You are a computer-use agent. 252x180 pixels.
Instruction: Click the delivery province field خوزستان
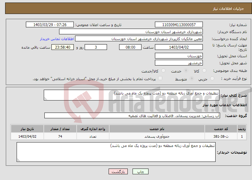pos(179,56)
